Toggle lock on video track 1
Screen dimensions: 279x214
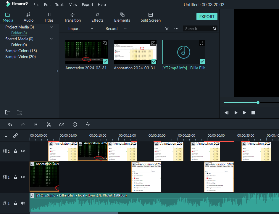pyautogui.click(x=16, y=177)
